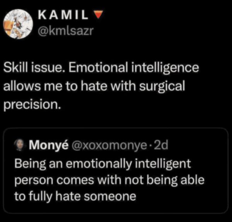Viewport: 232px width, 222px height.
Task: Click the line "person comes with not being able"
Action: [109, 180]
